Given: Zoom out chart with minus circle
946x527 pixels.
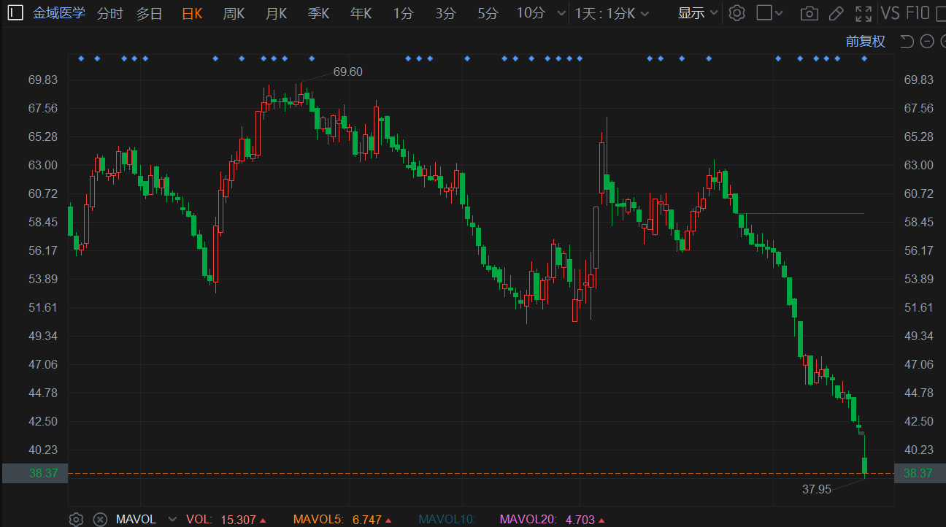Looking at the screenshot, I should point(927,42).
